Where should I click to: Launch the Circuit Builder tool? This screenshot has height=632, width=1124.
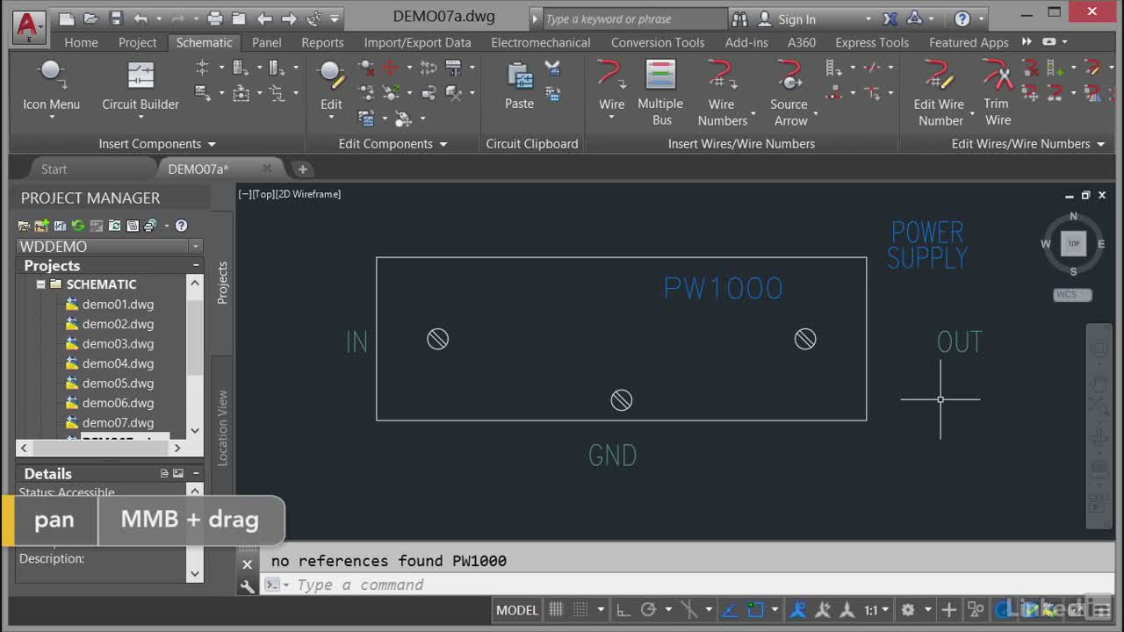140,88
